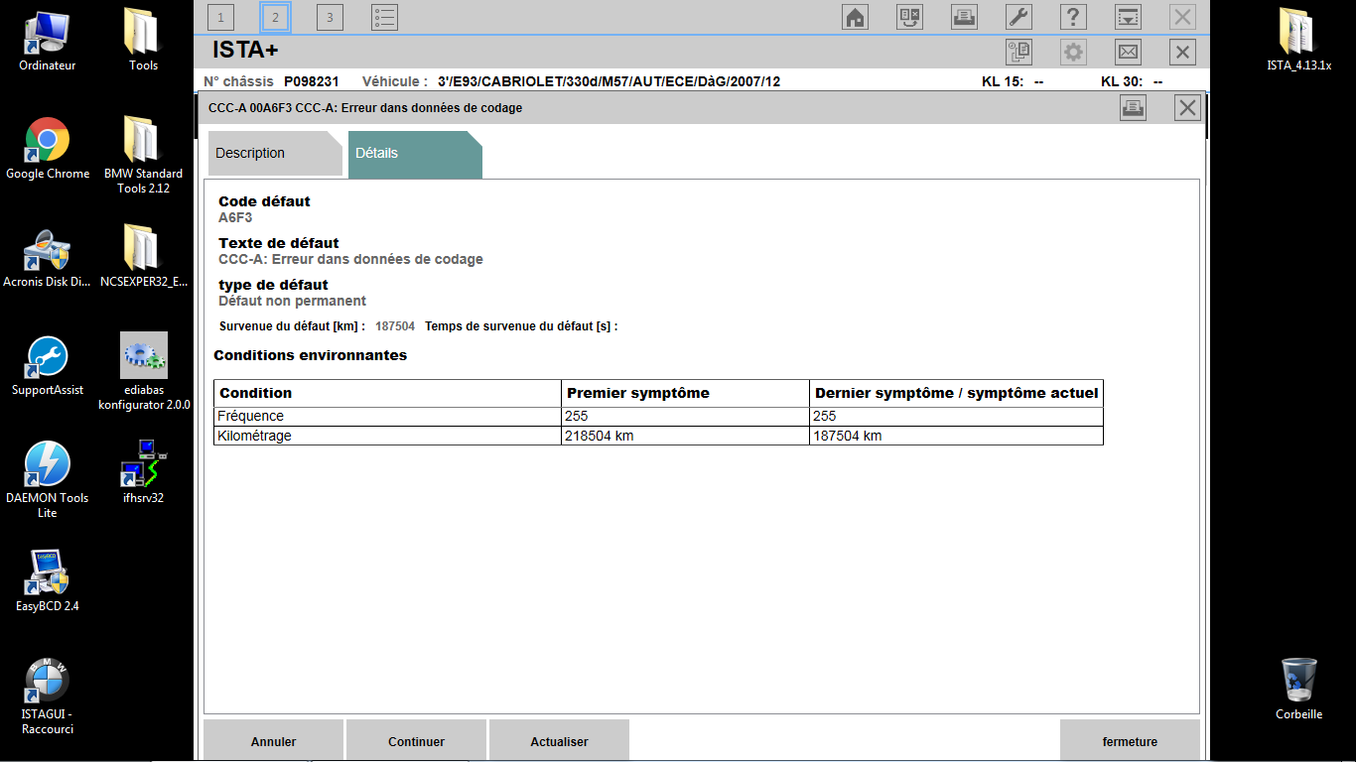Click the vehicle string 3'/E93/CABRIOLET/330d
The image size is (1356, 762).
609,81
